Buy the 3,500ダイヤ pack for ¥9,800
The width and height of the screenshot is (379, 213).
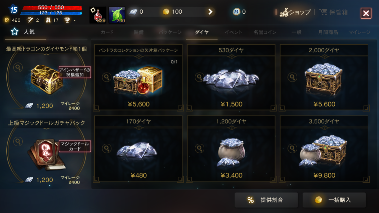[x=324, y=148]
